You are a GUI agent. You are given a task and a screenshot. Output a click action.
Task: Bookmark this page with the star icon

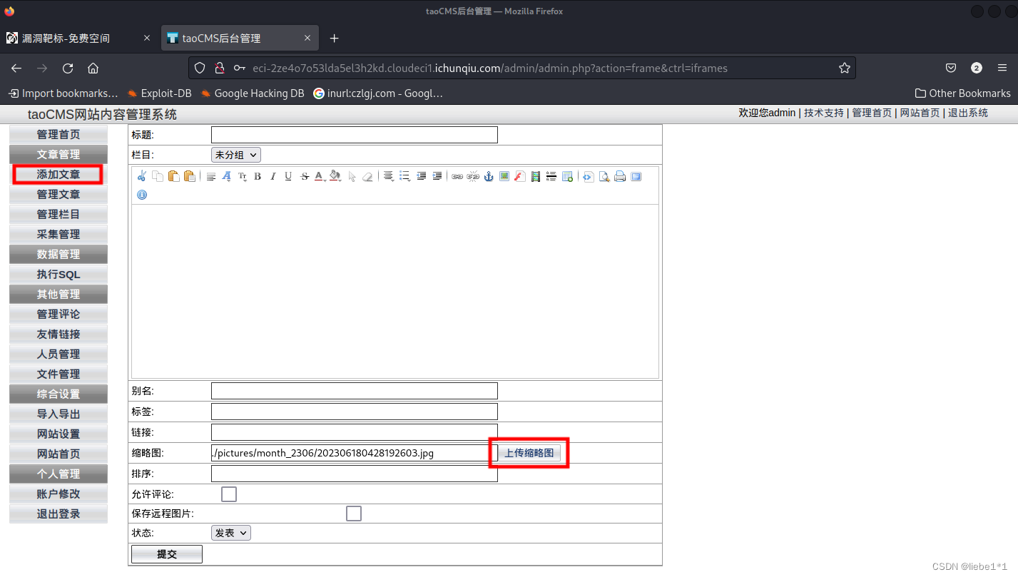click(845, 68)
